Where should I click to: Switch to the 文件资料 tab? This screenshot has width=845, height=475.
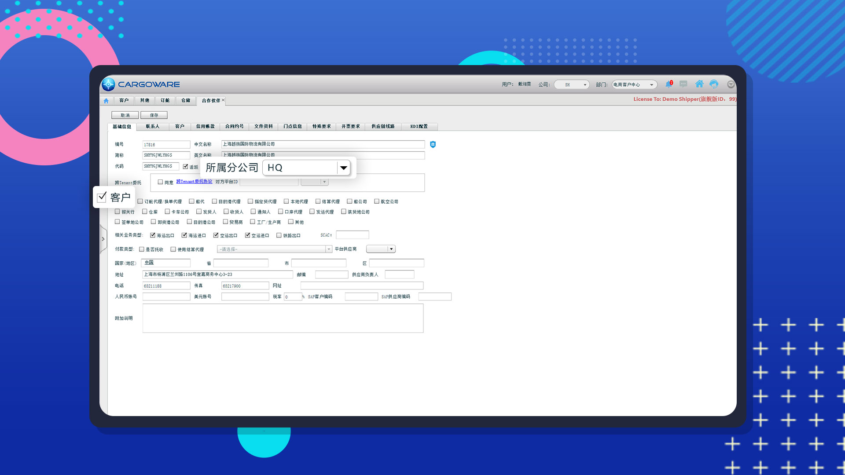264,127
